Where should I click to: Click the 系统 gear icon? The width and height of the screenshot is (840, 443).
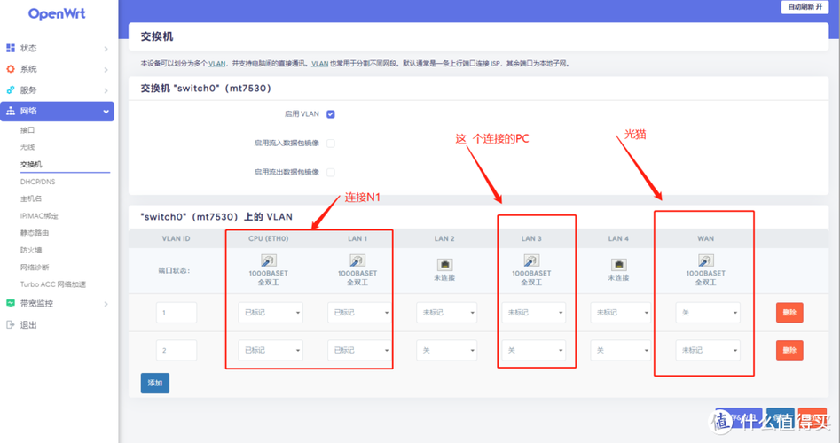click(10, 69)
